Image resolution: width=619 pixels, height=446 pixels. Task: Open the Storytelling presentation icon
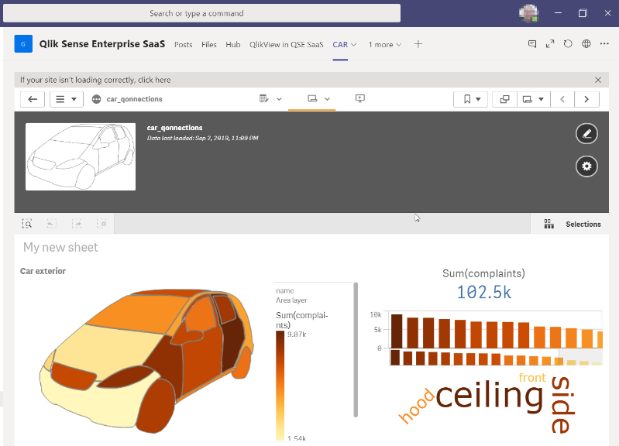[360, 98]
